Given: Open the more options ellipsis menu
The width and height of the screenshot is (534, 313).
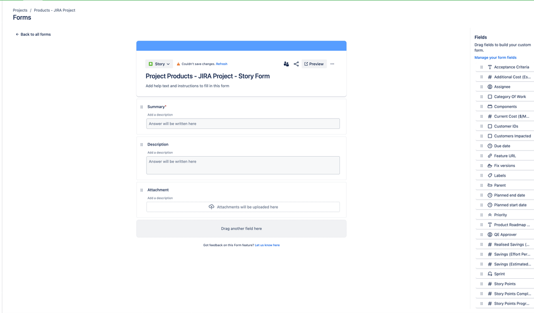Looking at the screenshot, I should point(332,64).
